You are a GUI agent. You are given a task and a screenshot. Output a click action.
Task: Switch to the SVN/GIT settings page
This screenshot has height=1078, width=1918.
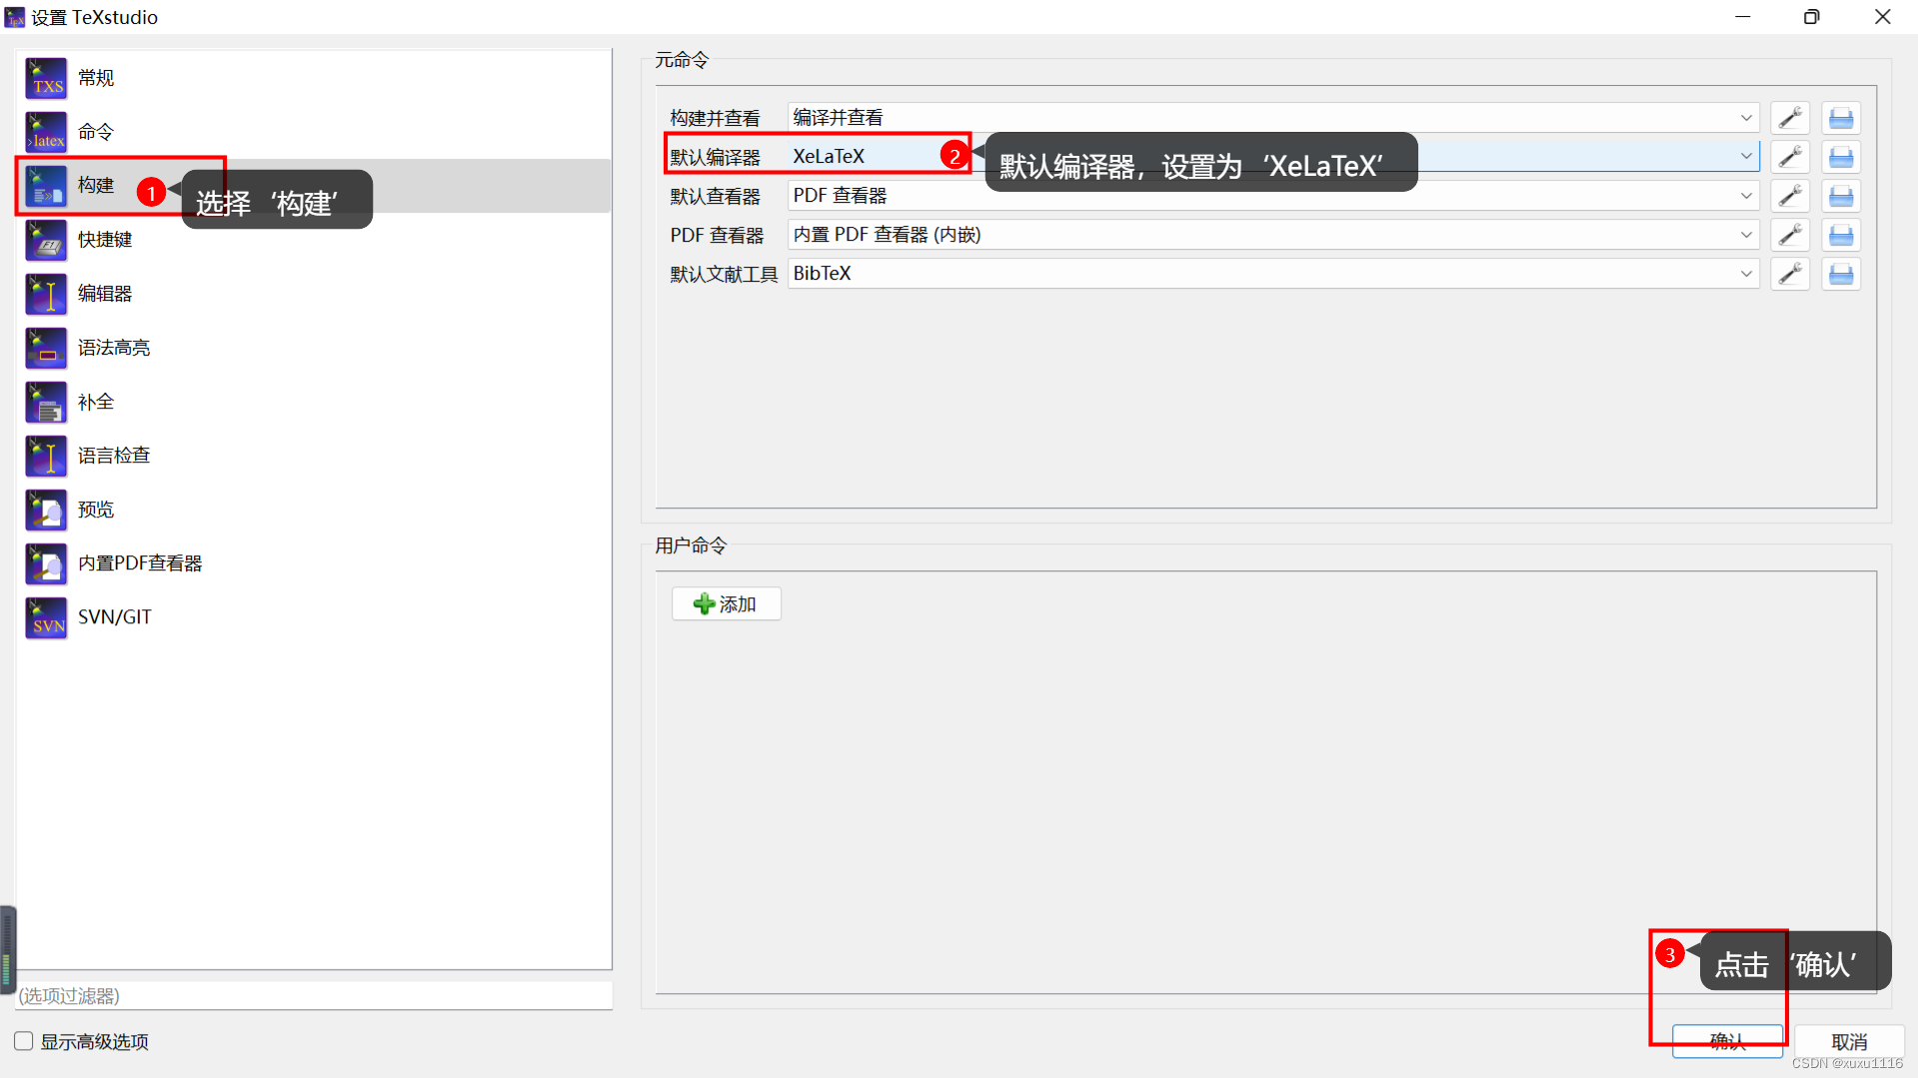[314, 617]
